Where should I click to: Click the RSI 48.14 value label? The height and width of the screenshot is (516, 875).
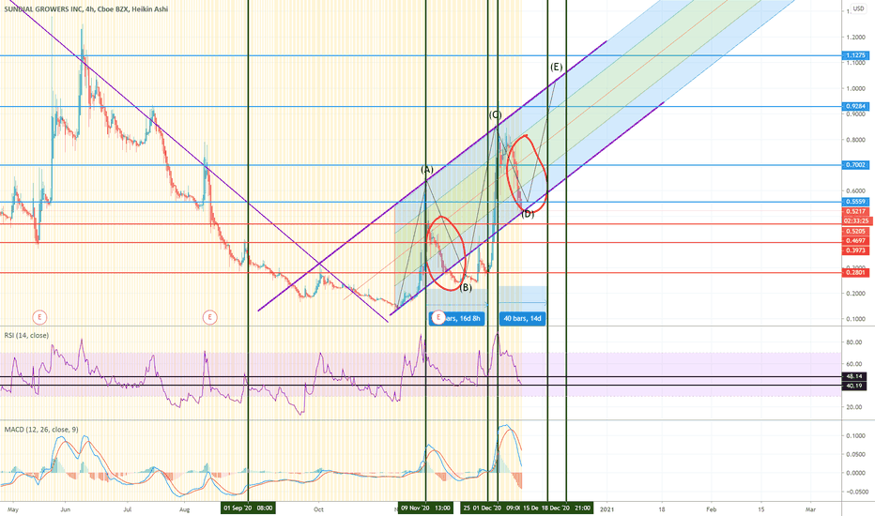point(854,376)
